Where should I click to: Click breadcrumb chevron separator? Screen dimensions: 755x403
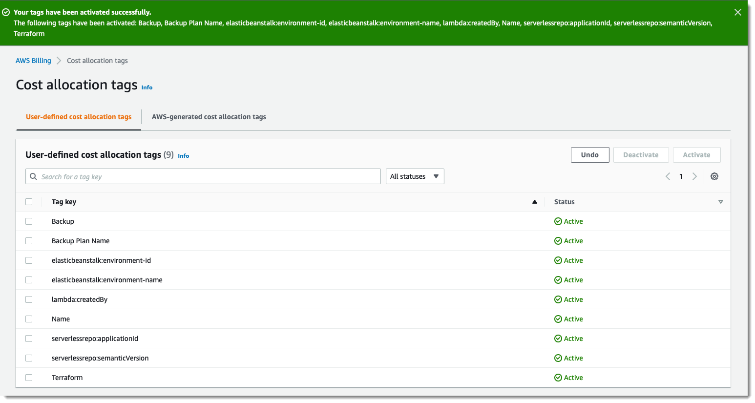(x=59, y=61)
